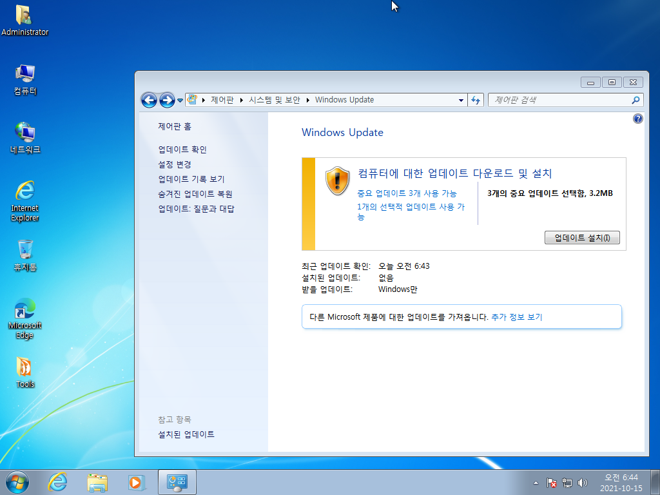Open the clock showing 오전 6:44
Screen dimensions: 660x495
pos(621,483)
